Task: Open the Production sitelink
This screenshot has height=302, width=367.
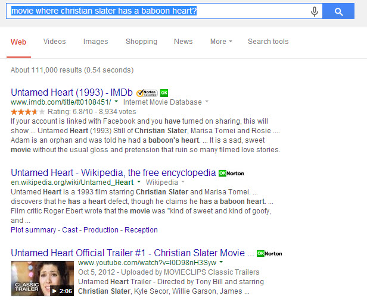Action: (101, 230)
